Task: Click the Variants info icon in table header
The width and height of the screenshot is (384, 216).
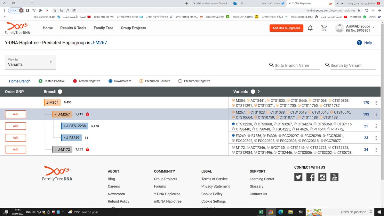Action: (x=253, y=92)
